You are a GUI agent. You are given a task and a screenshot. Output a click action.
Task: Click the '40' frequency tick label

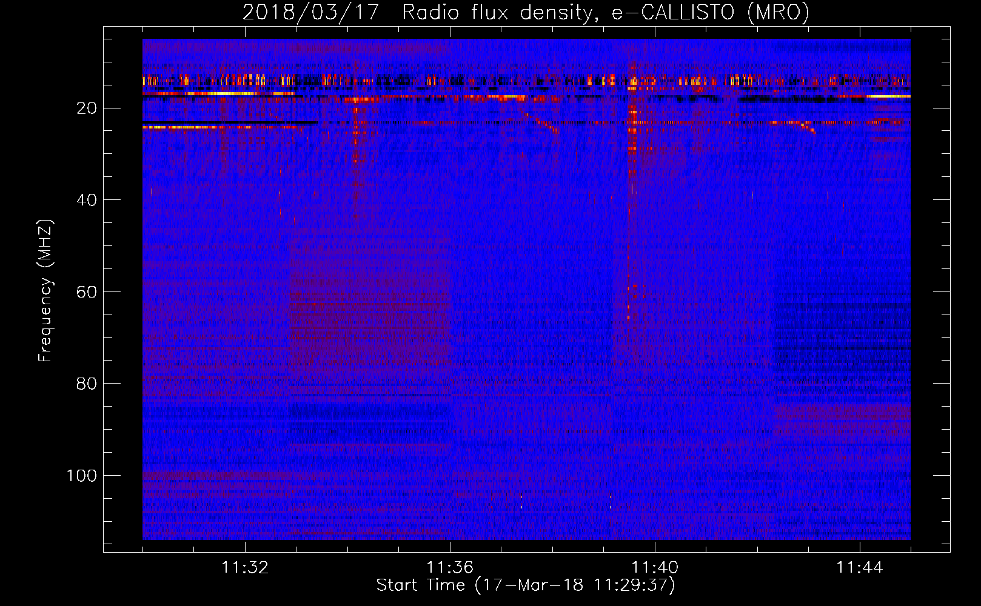(87, 200)
